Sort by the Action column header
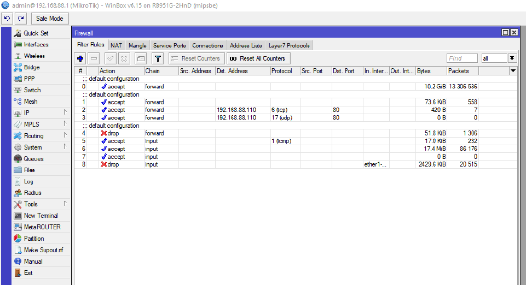This screenshot has width=526, height=285. coord(121,71)
